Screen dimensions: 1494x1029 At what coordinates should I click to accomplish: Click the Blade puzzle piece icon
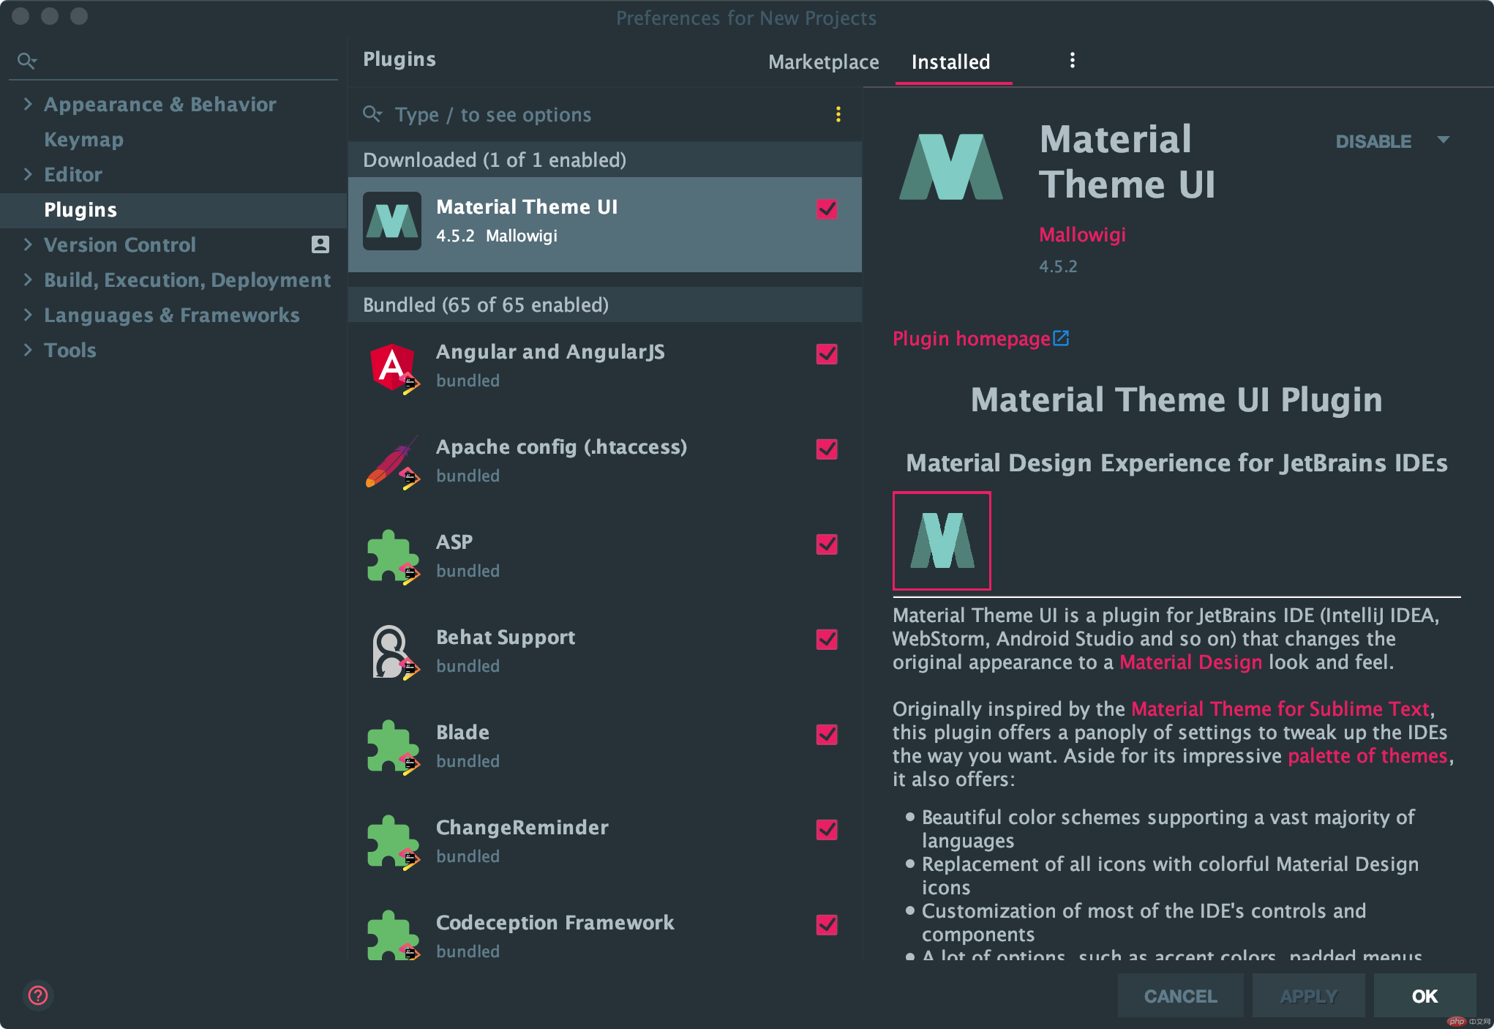(x=393, y=748)
